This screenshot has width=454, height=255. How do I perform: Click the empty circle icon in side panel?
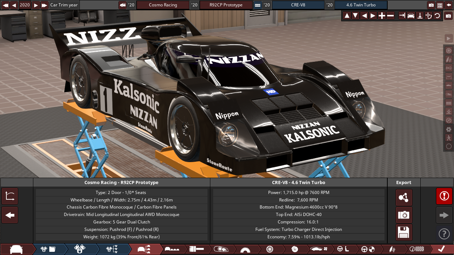449,146
